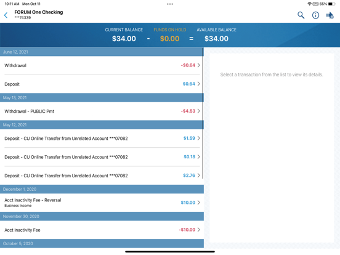Tap the Available Balance $34.00 amount
This screenshot has height=255, width=340.
tap(216, 39)
